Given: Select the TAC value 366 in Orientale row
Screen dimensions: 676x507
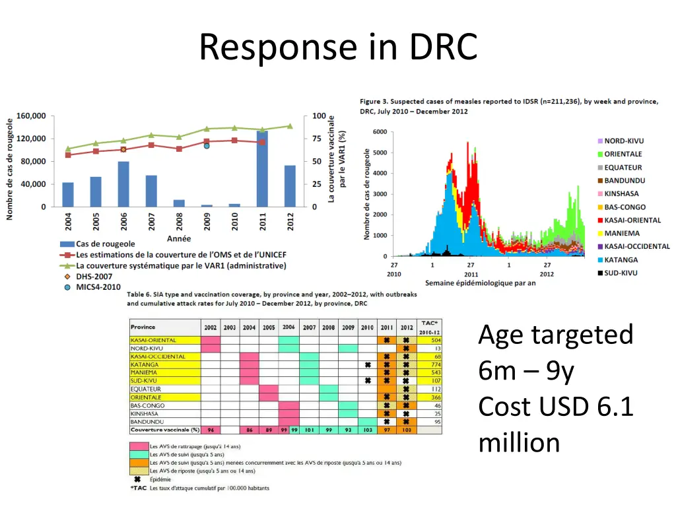Looking at the screenshot, I should 436,397.
